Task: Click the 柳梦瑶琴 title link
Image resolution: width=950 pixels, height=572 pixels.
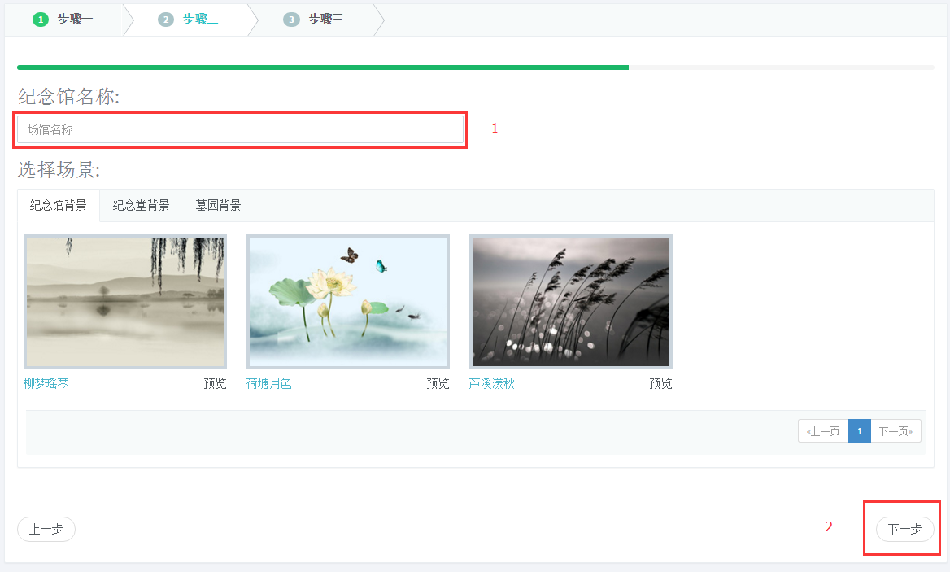Action: pos(46,384)
